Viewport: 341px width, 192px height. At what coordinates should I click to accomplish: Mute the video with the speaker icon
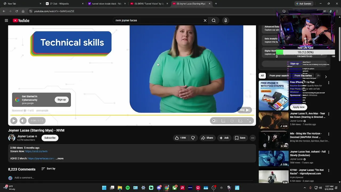coord(23,121)
